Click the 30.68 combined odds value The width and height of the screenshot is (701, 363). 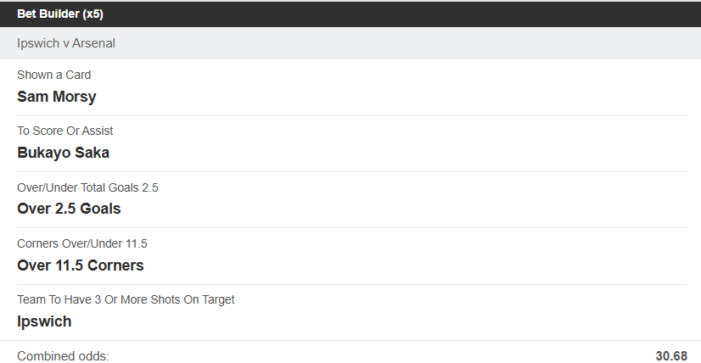(671, 355)
